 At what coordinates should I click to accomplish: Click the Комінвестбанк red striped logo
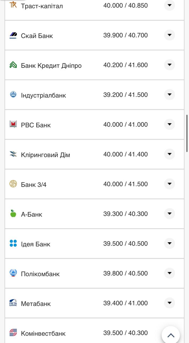click(x=13, y=333)
